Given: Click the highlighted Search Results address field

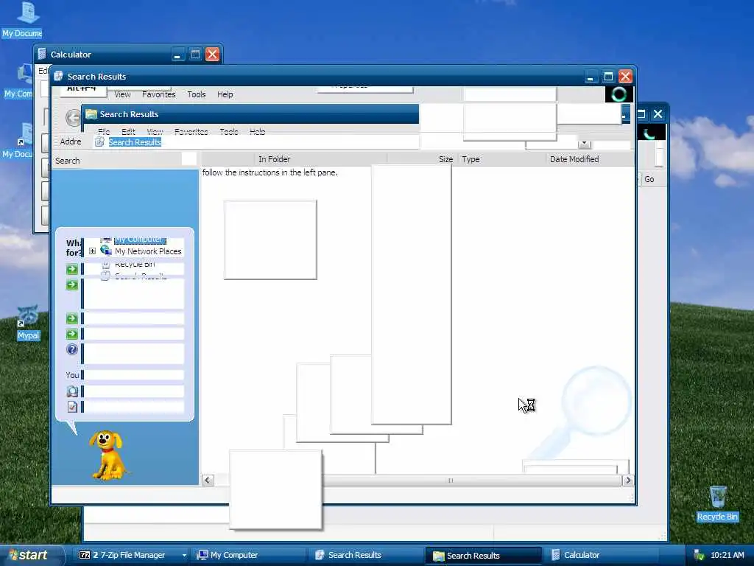Looking at the screenshot, I should tap(135, 142).
